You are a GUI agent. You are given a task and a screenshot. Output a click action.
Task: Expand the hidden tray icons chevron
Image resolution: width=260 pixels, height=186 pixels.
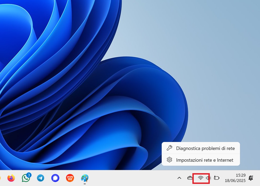click(x=179, y=178)
